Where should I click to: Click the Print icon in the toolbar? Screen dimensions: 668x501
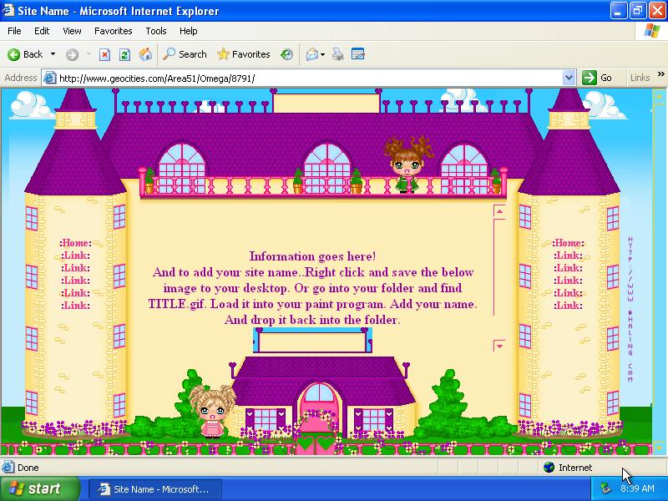tap(338, 54)
